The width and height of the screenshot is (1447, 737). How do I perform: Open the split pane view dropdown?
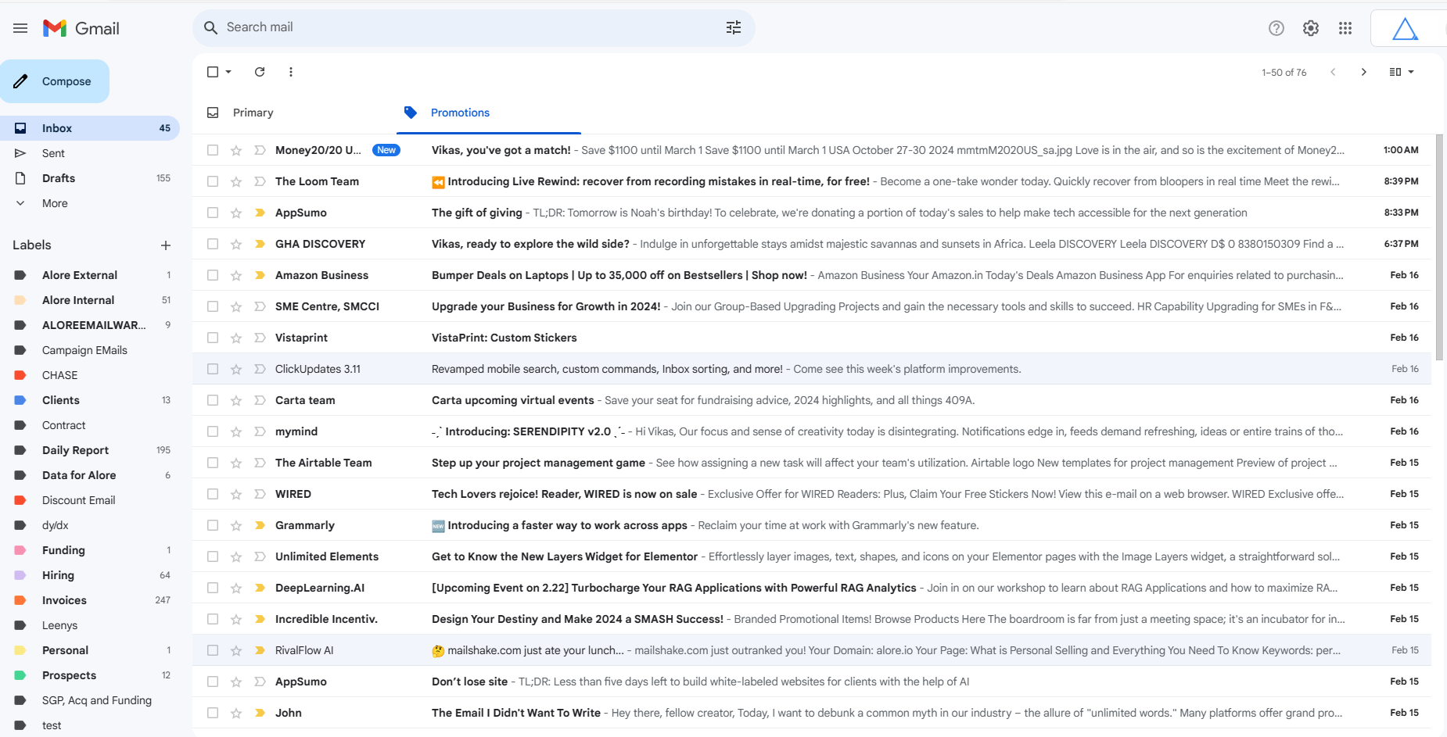[x=1401, y=72]
